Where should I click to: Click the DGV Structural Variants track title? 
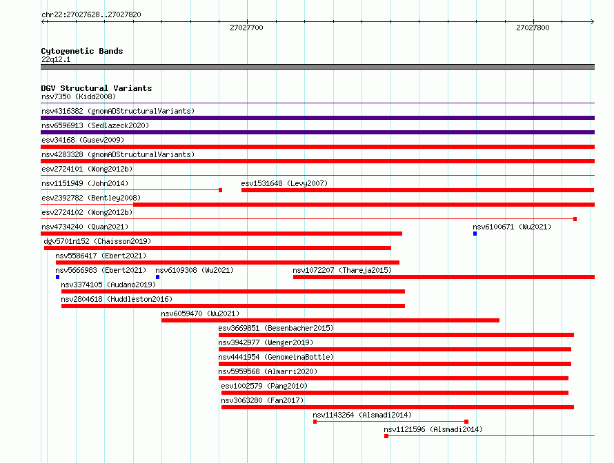(97, 88)
